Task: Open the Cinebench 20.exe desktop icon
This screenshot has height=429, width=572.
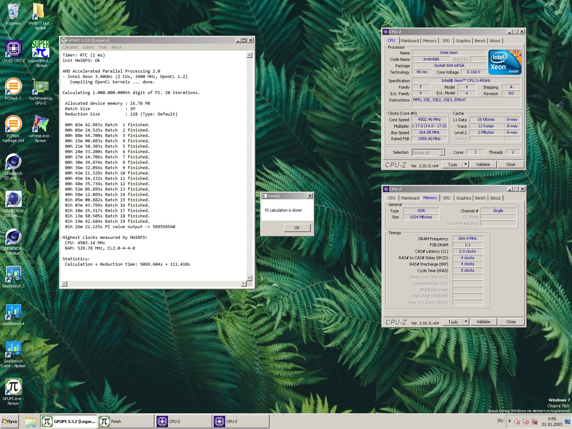Action: click(x=13, y=166)
